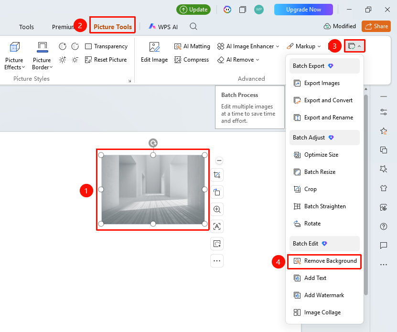Click the green Update button
Image resolution: width=397 pixels, height=332 pixels.
pyautogui.click(x=193, y=10)
